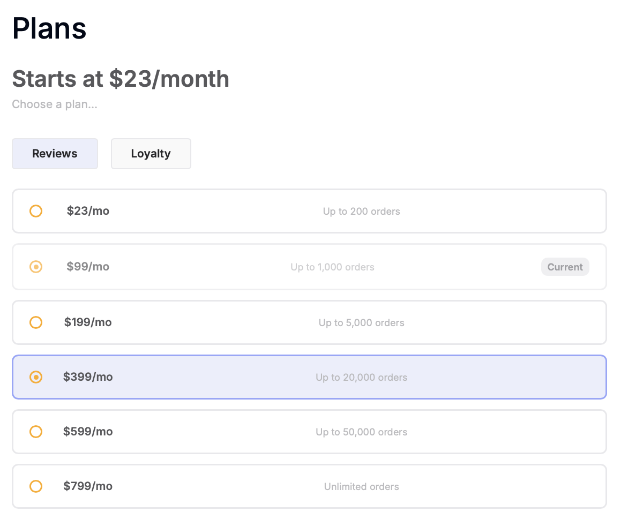
Task: Select the $99/mo current plan radio button
Action: [x=36, y=267]
